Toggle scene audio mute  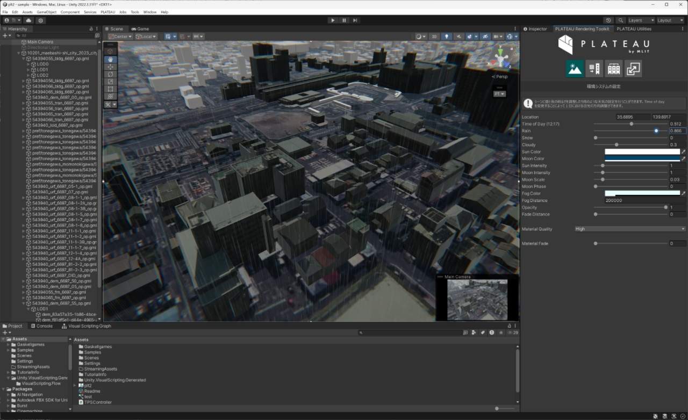pyautogui.click(x=458, y=37)
